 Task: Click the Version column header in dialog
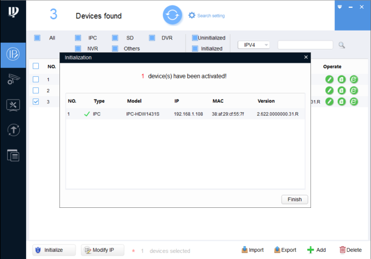coord(266,101)
